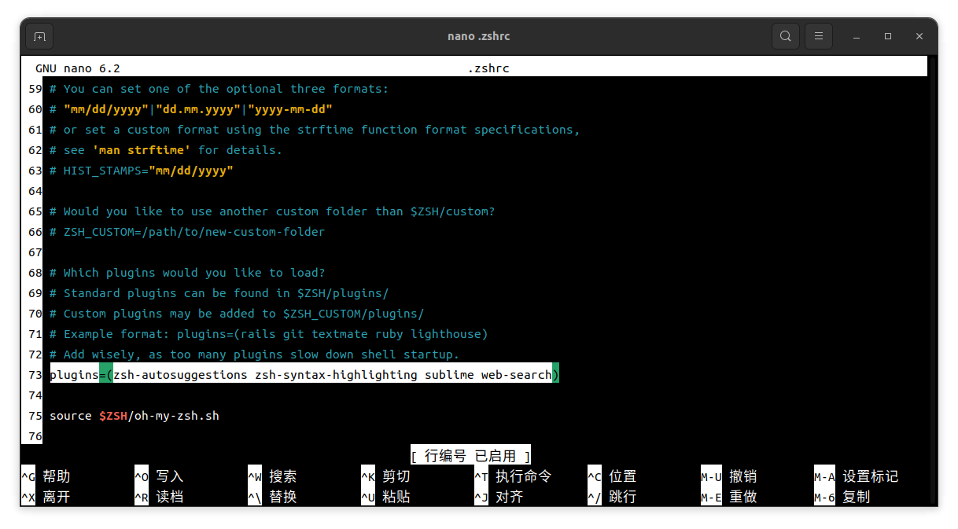Image resolution: width=958 pixels, height=529 pixels.
Task: Click the ^G 帮助 help shortcut
Action: 46,476
